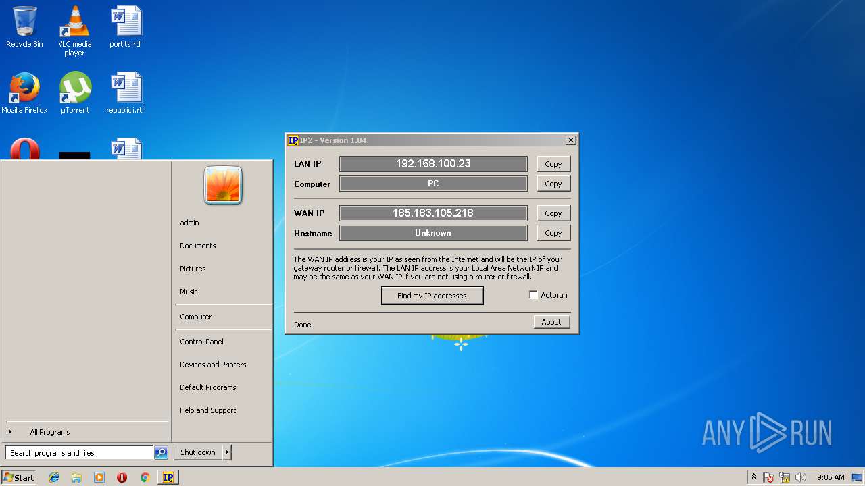The width and height of the screenshot is (865, 486).
Task: Open Pictures from Start menu
Action: 193,269
